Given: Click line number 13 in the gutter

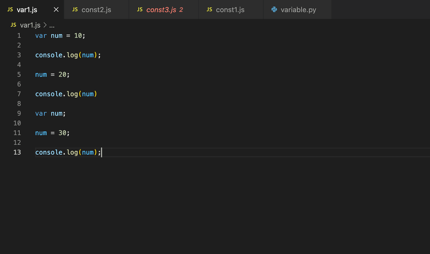Looking at the screenshot, I should pyautogui.click(x=17, y=153).
